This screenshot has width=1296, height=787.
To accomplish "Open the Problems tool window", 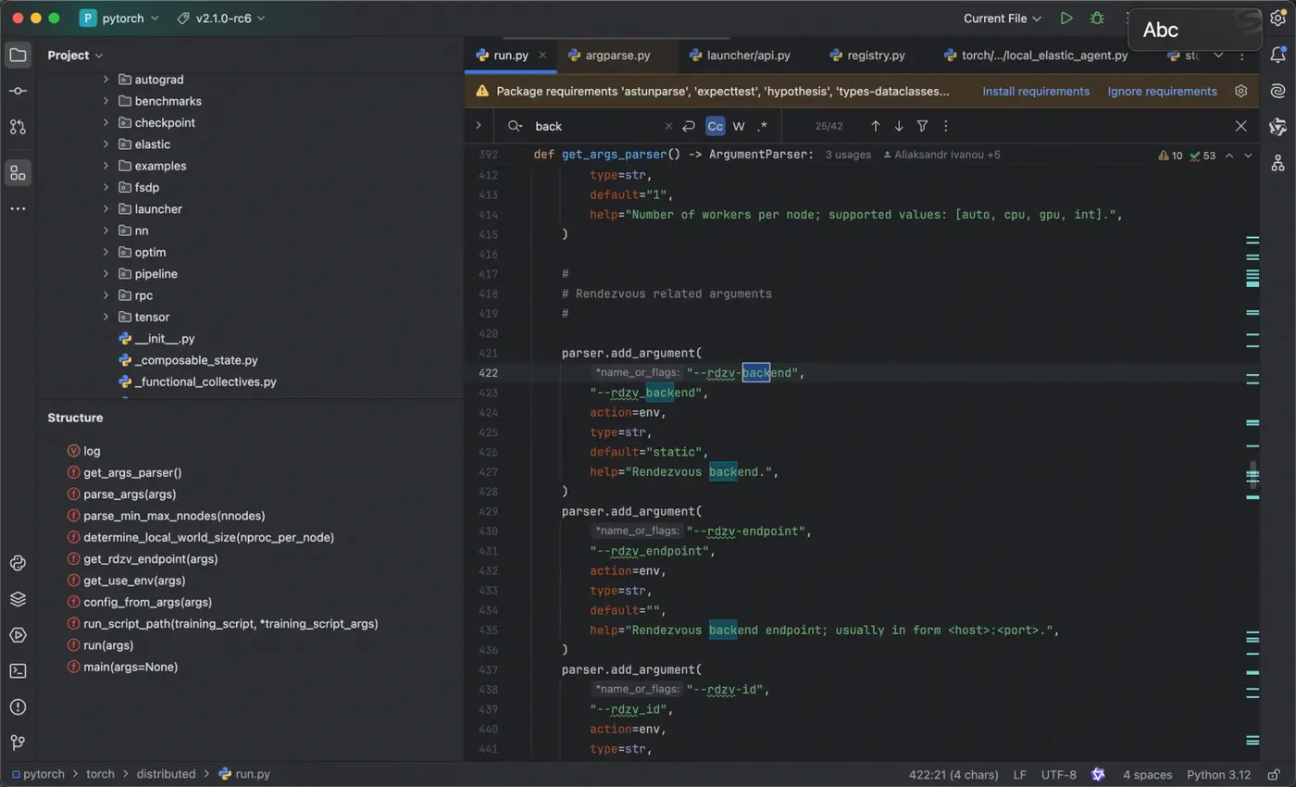I will click(x=18, y=706).
